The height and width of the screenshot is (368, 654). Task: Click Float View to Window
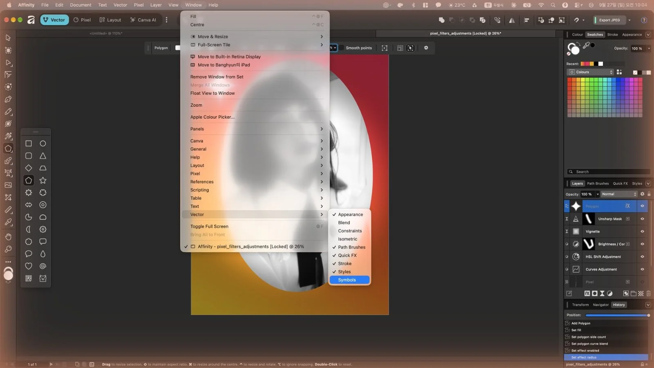click(x=213, y=93)
